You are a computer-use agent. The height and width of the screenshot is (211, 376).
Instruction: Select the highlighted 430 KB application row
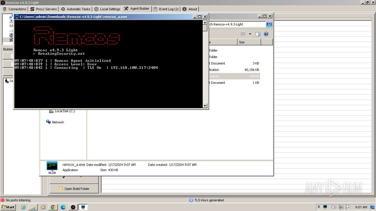[234, 76]
